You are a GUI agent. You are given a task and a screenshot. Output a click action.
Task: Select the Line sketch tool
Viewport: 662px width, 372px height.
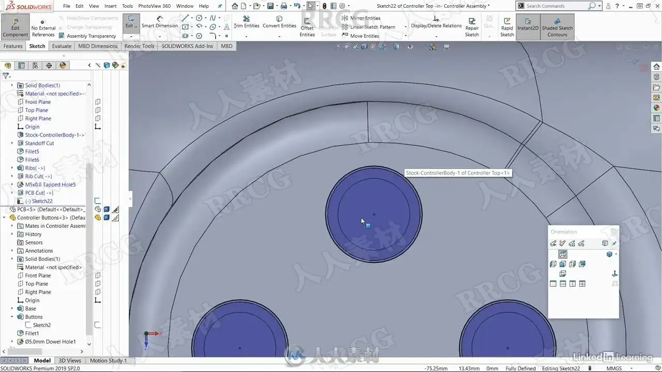(185, 18)
